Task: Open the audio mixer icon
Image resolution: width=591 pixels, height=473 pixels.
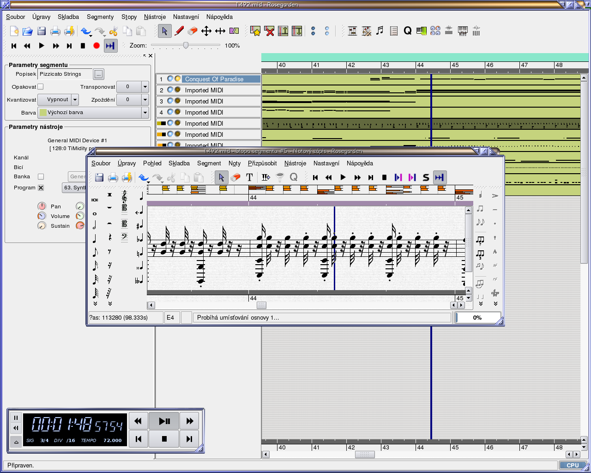Action: pyautogui.click(x=449, y=31)
